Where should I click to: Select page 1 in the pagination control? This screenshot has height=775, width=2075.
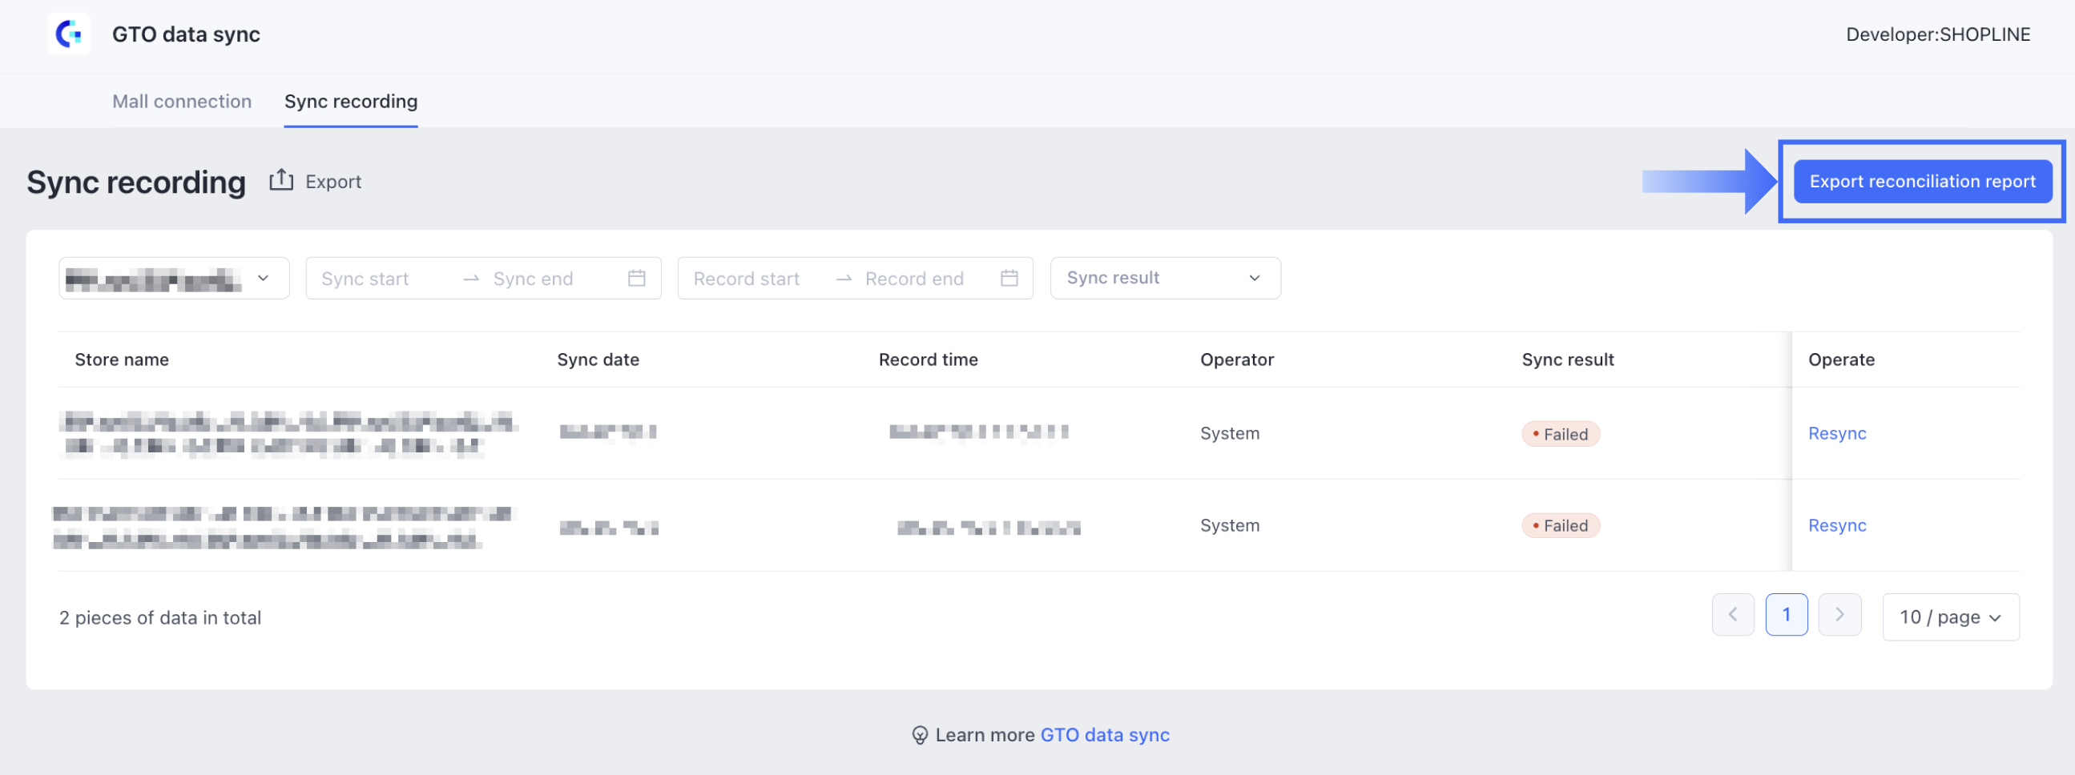1787,615
